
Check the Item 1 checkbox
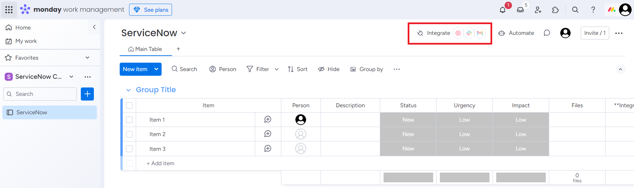(x=129, y=120)
